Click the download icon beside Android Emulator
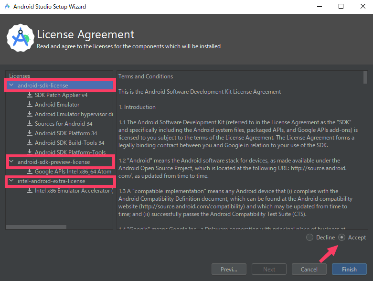 30,105
